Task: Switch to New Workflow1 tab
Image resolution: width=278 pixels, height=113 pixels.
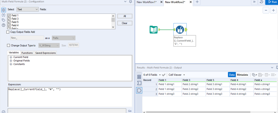Action: (x=147, y=2)
